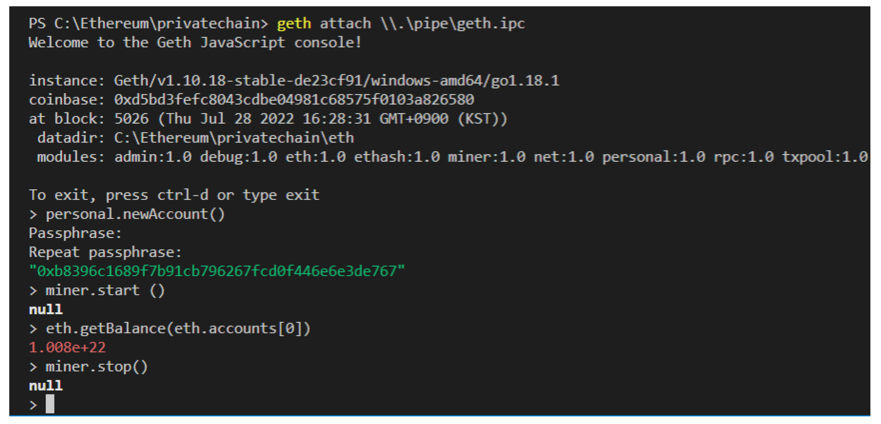Click the Geth instance version string
The width and height of the screenshot is (881, 424).
point(337,81)
